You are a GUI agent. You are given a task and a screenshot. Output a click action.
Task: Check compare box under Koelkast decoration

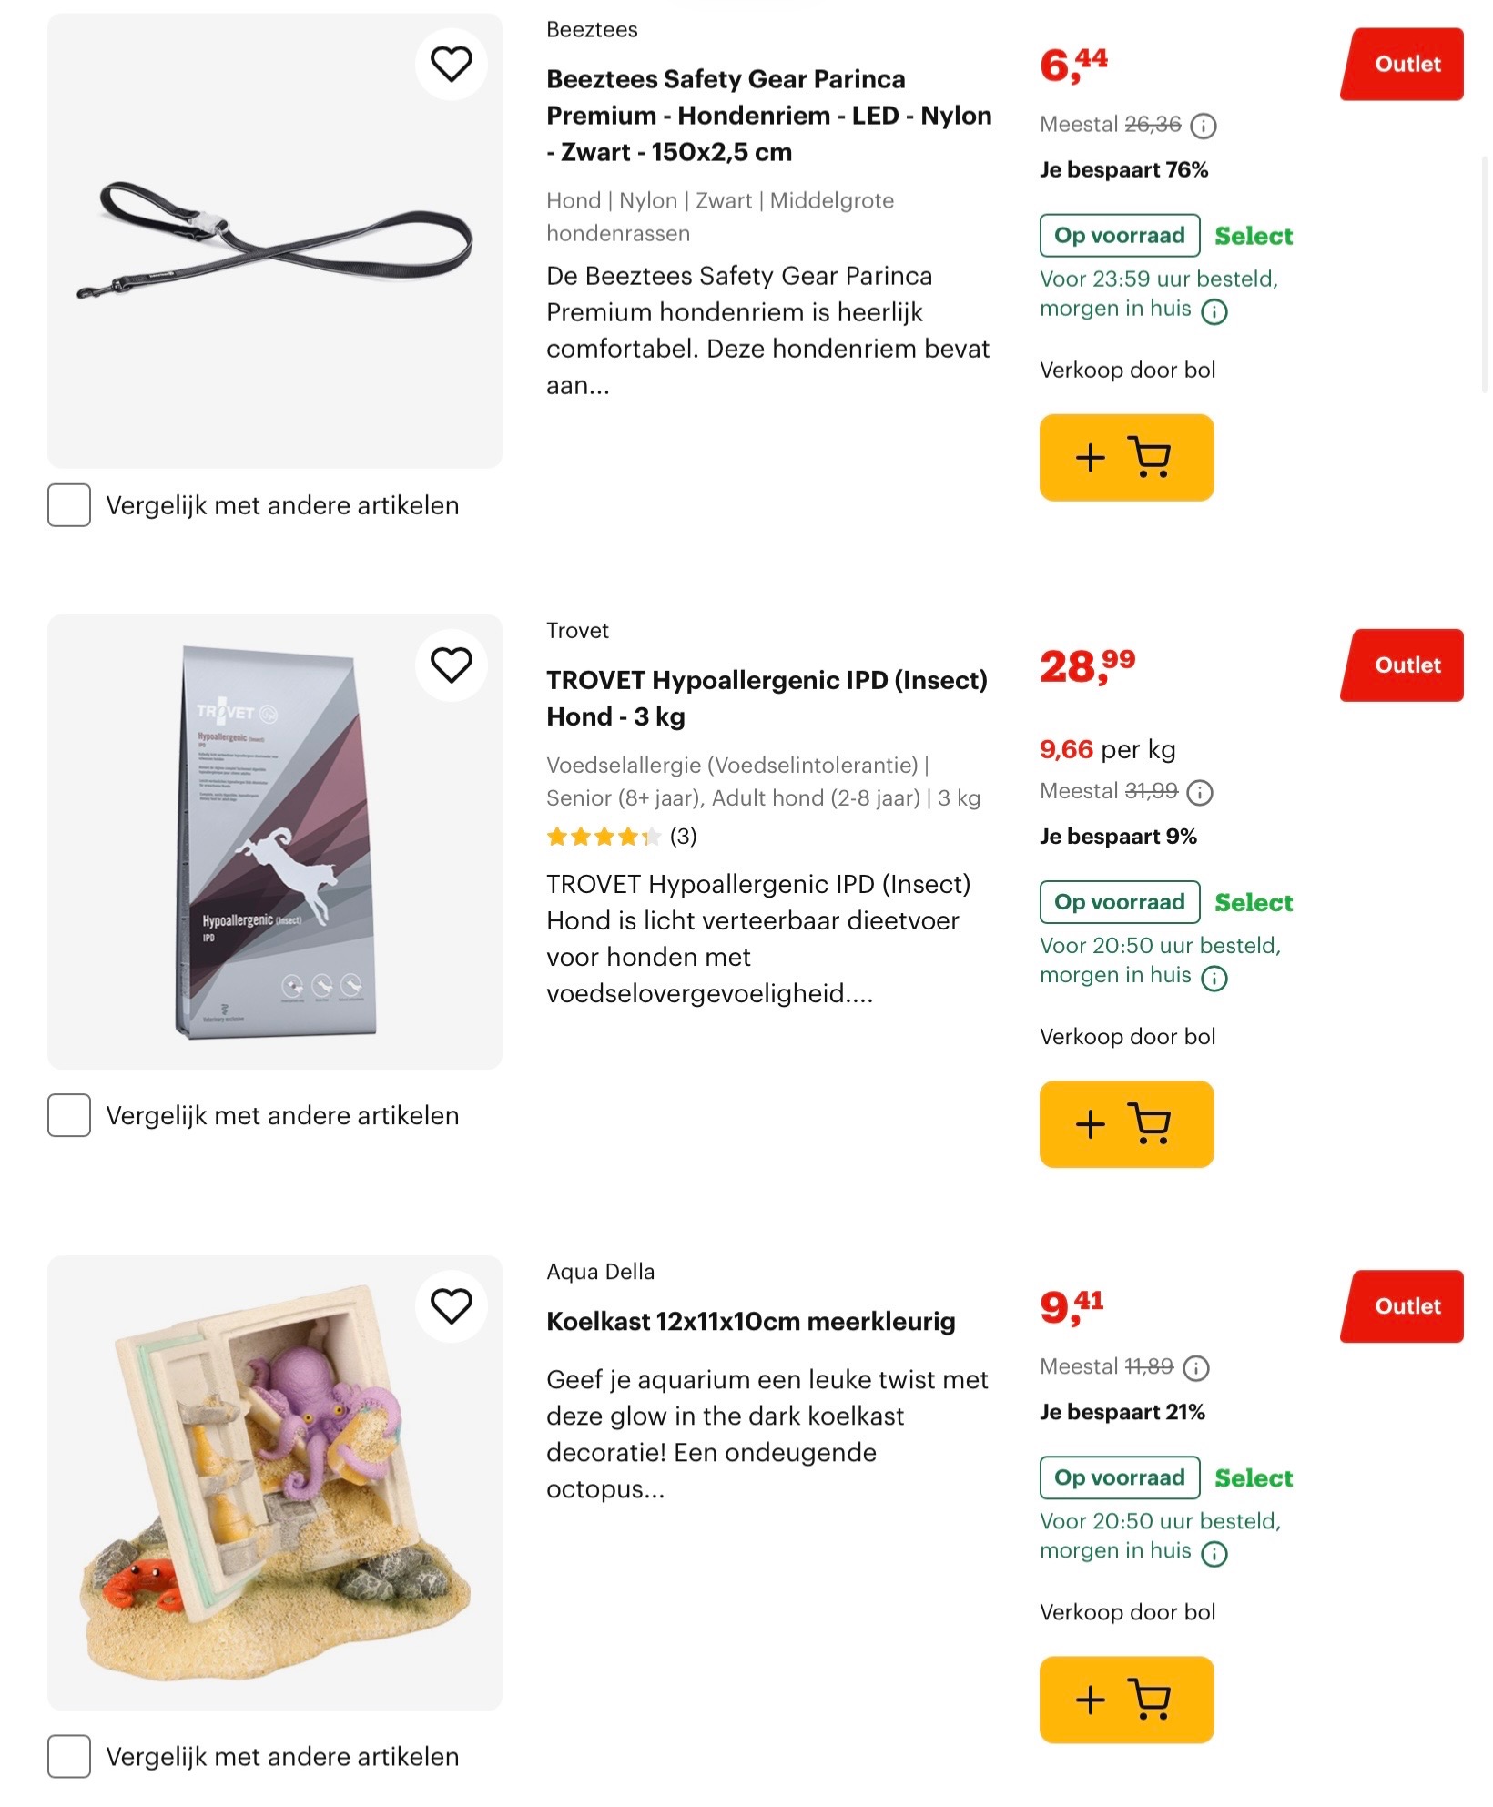click(69, 1756)
